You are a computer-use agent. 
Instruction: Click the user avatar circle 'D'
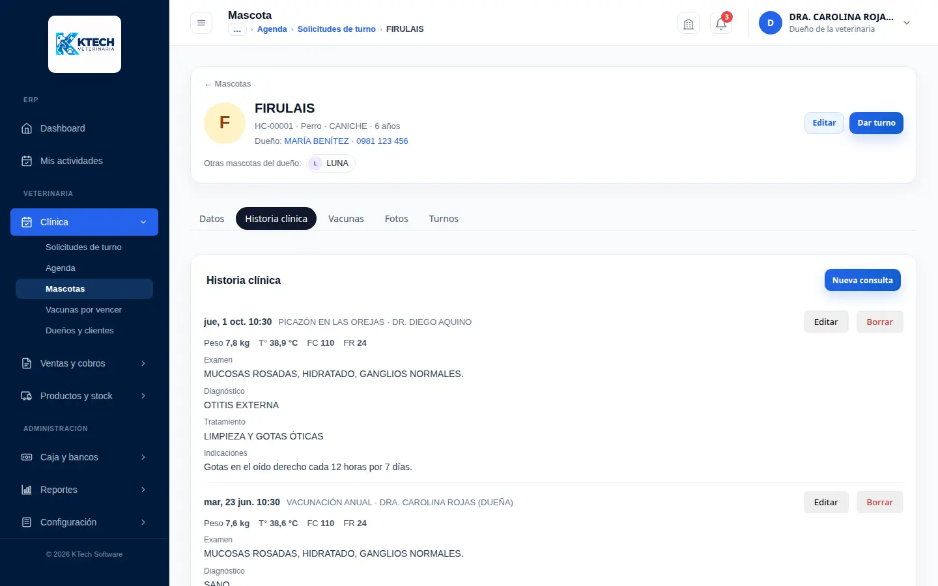click(771, 23)
